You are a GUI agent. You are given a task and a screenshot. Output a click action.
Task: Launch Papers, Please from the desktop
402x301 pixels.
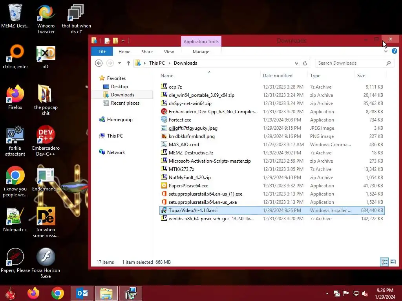pos(15,260)
